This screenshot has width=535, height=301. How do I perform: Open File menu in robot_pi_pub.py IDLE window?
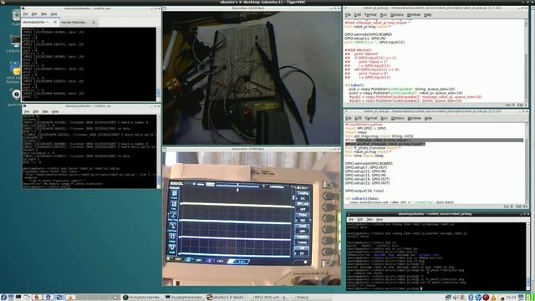tap(348, 15)
